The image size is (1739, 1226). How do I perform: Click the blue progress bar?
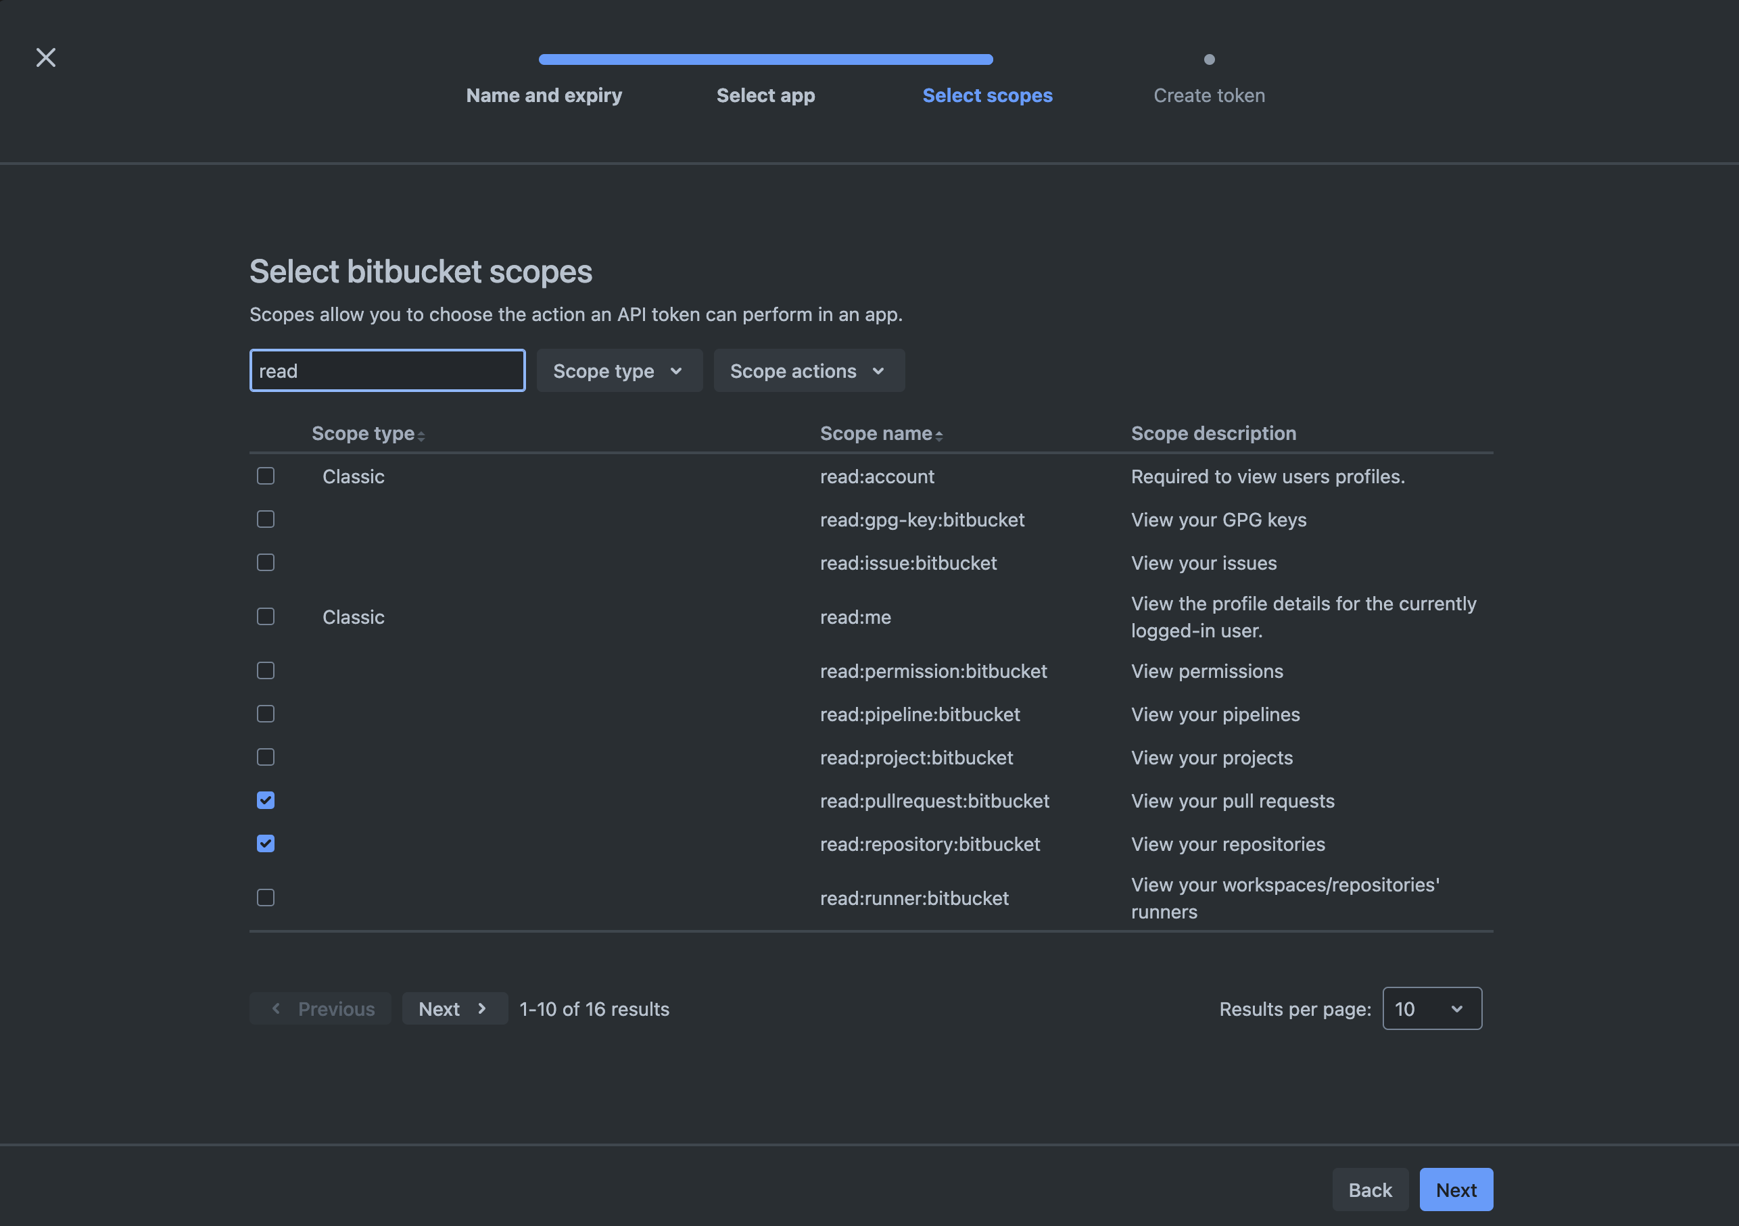[765, 58]
